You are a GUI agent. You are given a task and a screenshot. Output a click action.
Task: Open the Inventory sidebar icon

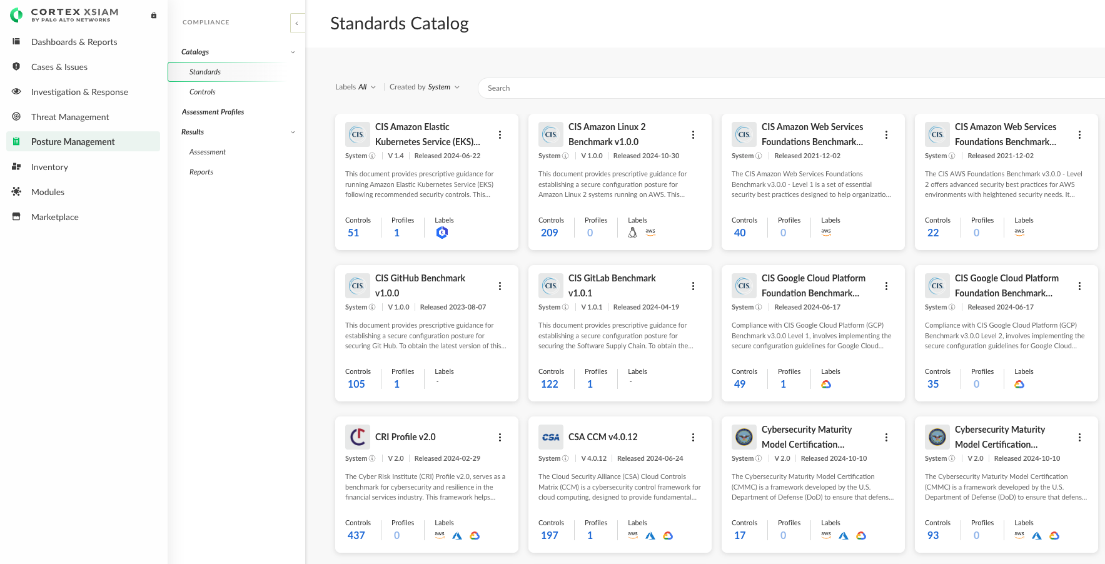point(16,167)
